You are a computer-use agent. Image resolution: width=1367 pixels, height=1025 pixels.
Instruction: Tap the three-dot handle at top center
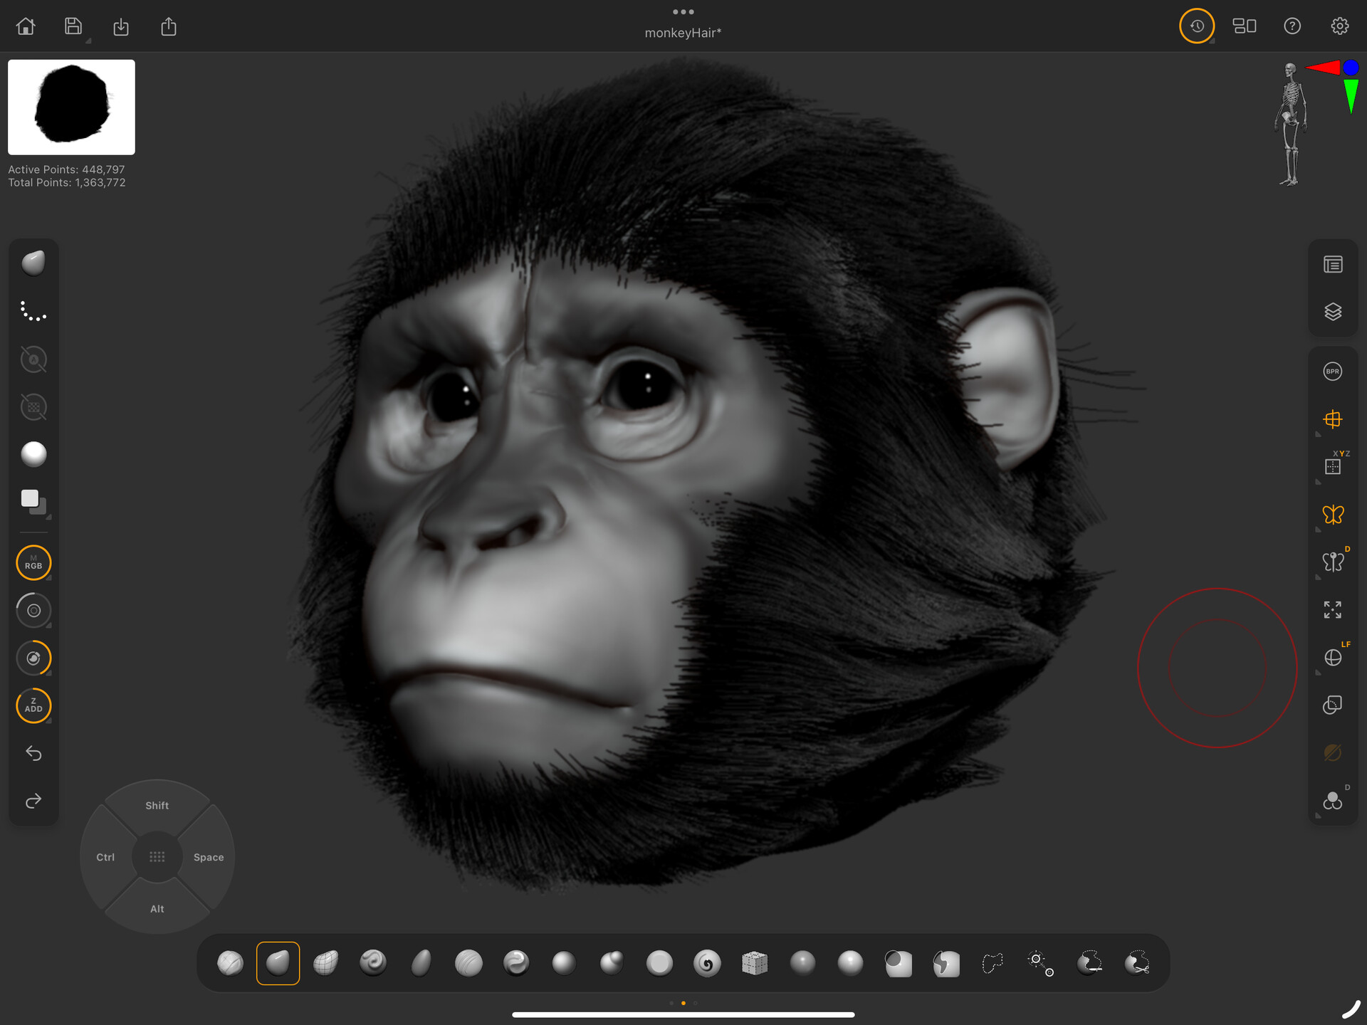[x=683, y=11]
